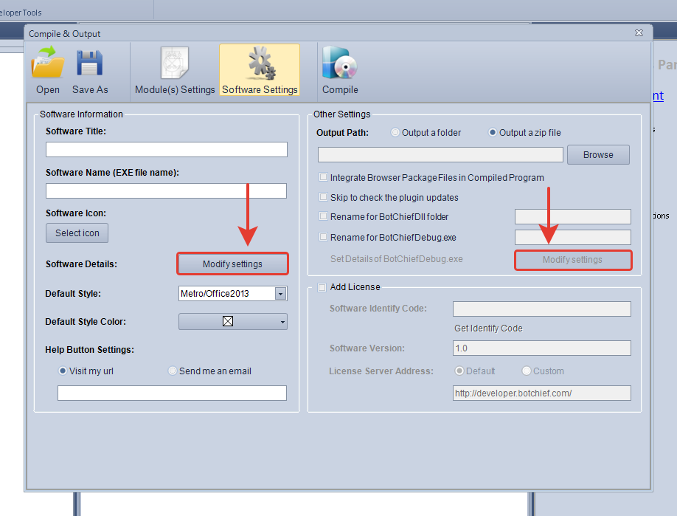The width and height of the screenshot is (677, 516).
Task: Expand the Default Style dropdown
Action: pos(280,294)
